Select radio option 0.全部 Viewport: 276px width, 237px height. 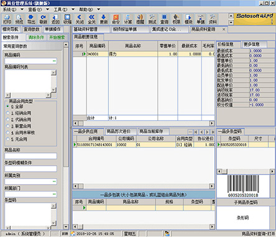point(8,106)
